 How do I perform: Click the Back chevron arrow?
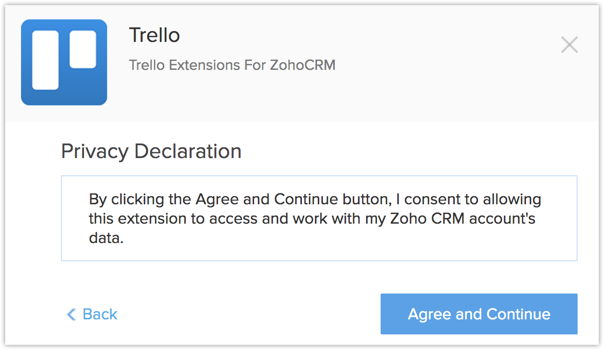tap(71, 315)
